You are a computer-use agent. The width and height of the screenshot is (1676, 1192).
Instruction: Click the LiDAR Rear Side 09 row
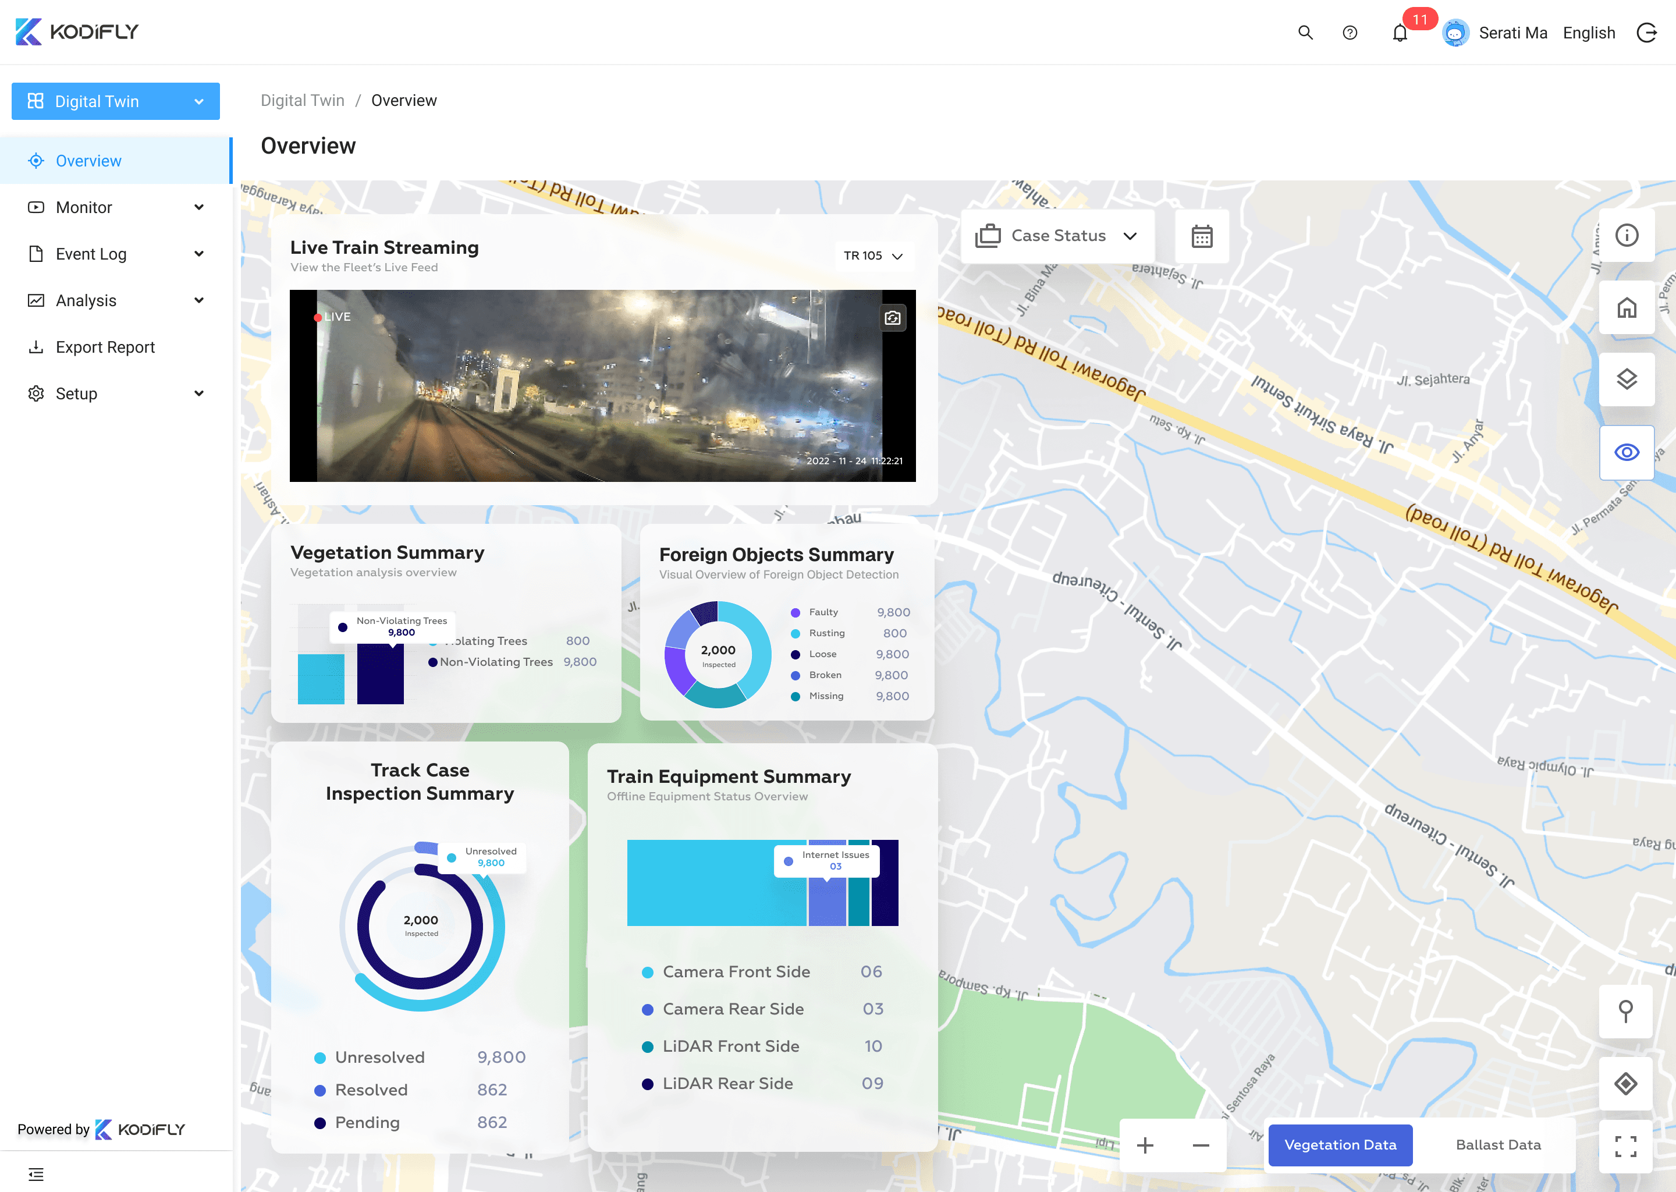tap(762, 1083)
